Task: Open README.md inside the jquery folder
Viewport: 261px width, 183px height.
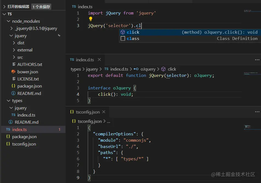Action: point(29,94)
